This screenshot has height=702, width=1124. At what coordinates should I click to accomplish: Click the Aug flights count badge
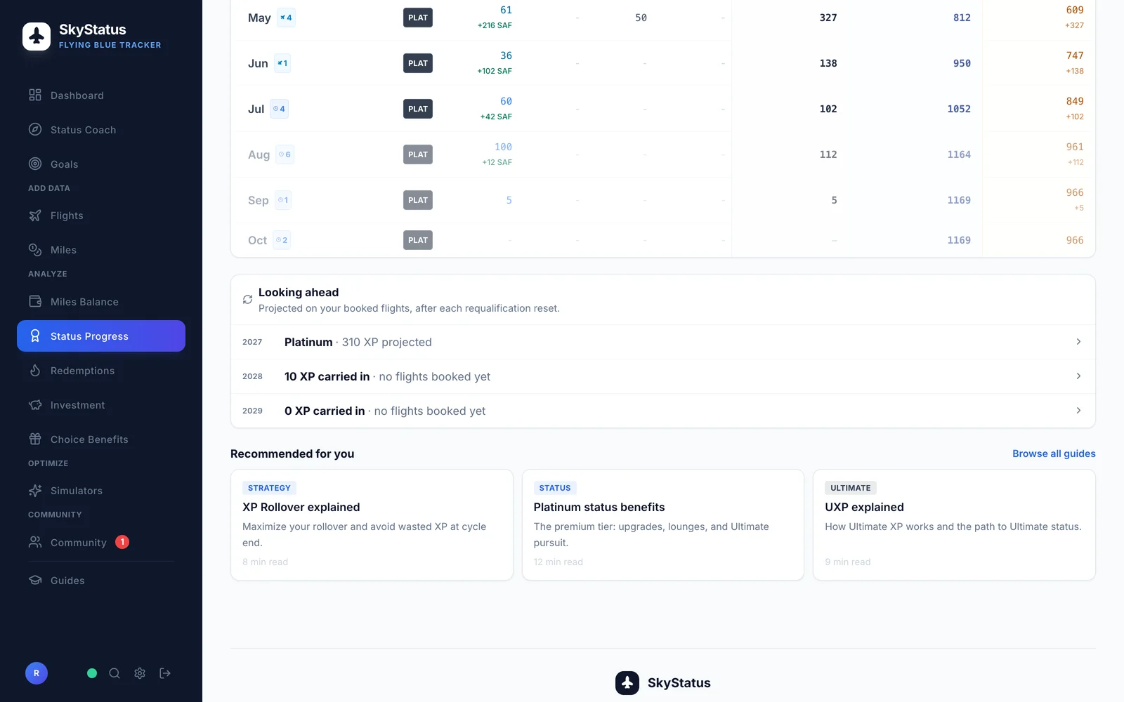285,154
